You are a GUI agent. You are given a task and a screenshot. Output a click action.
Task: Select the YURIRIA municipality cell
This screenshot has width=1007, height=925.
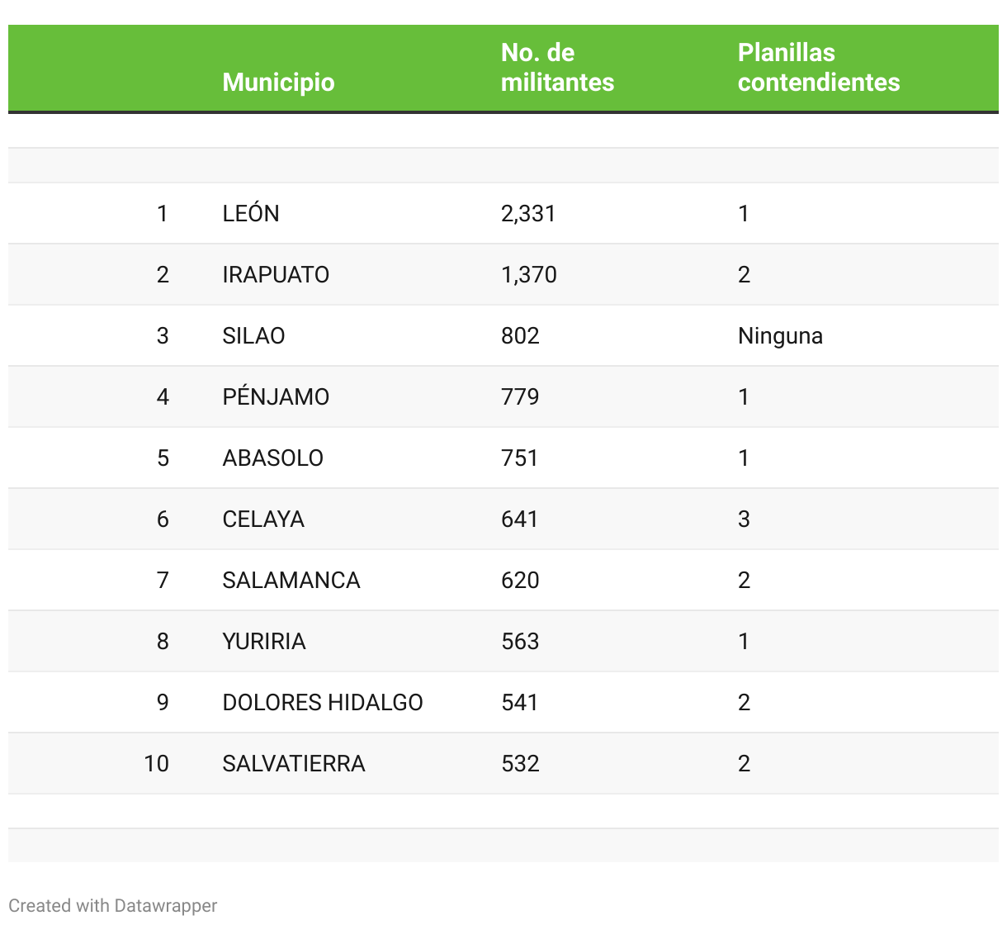click(264, 641)
